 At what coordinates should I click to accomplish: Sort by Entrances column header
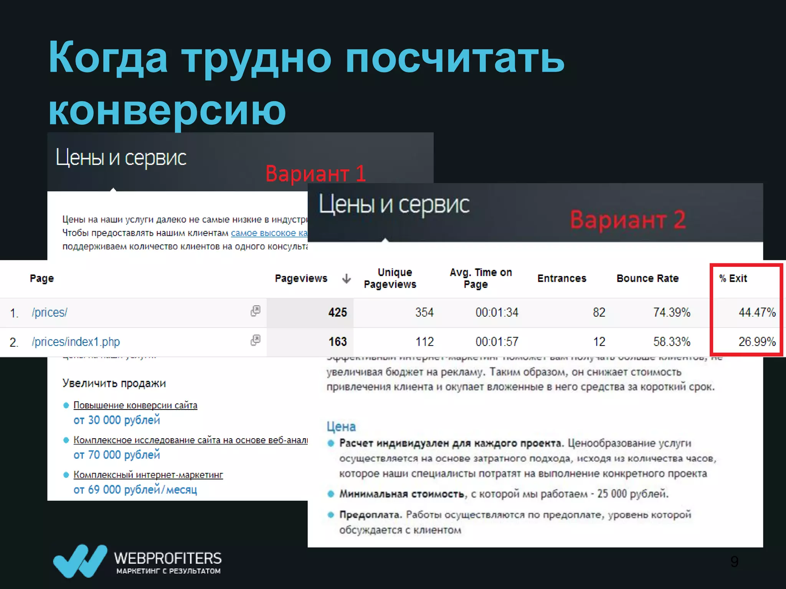tap(562, 278)
